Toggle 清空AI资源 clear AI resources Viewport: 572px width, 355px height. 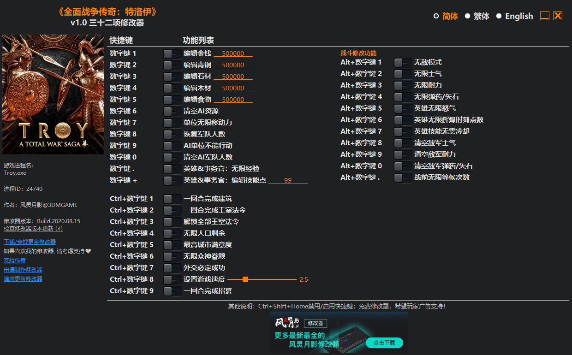pos(172,111)
